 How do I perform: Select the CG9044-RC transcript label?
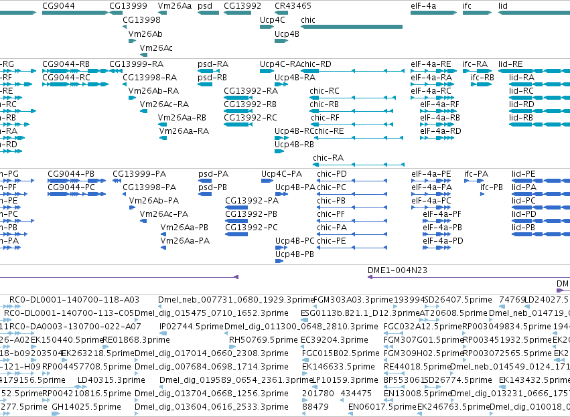[66, 78]
